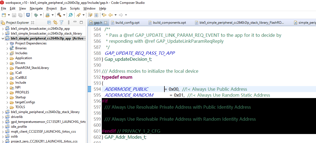Click the New wizard toolbar icon
Image resolution: width=316 pixels, height=143 pixels.
4,15
